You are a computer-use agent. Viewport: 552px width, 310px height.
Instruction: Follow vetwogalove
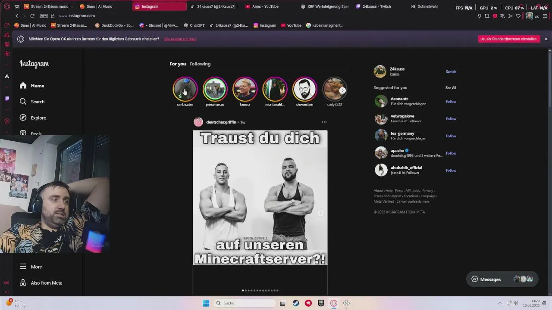pyautogui.click(x=451, y=119)
